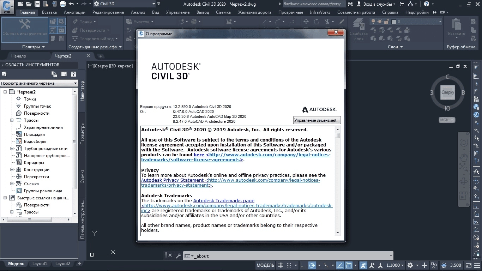
Task: Click the isolate objects icon in status bar
Action: click(x=444, y=265)
